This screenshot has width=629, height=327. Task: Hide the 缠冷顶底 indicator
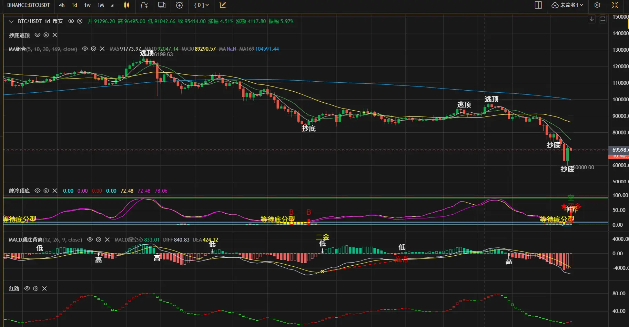[38, 191]
